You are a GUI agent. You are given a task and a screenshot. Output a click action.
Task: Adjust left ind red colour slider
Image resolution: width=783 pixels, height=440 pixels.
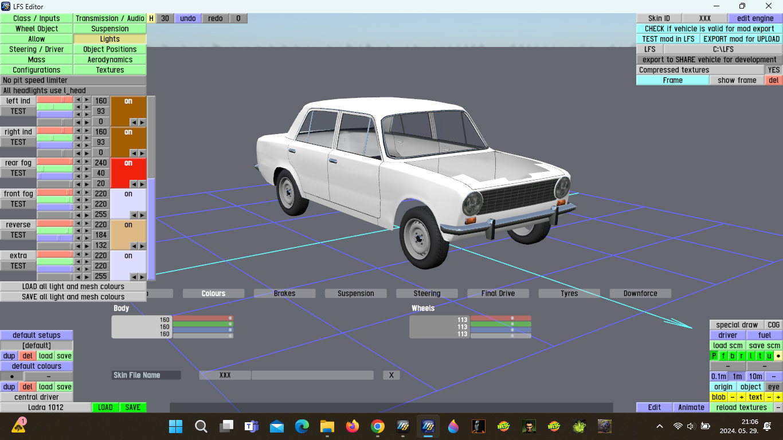(55, 100)
